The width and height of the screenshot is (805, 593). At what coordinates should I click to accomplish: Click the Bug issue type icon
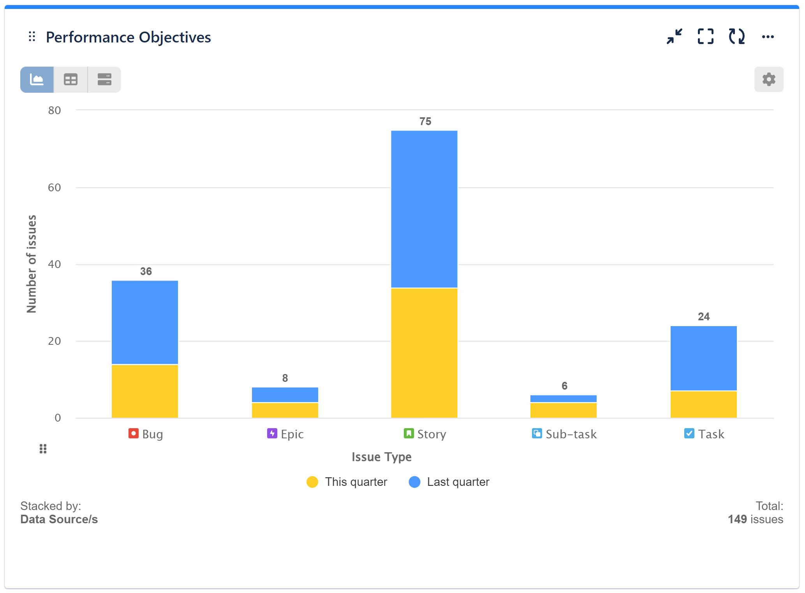pos(133,434)
